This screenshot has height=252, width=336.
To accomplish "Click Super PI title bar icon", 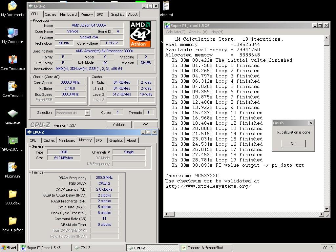I will tap(167, 26).
